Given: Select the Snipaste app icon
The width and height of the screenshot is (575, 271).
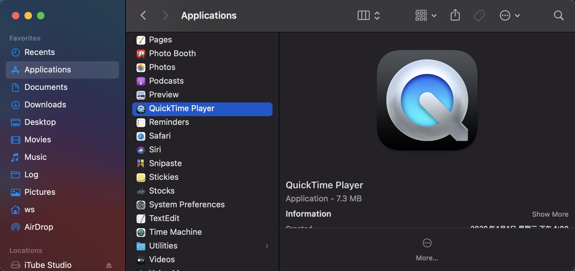Looking at the screenshot, I should point(141,164).
